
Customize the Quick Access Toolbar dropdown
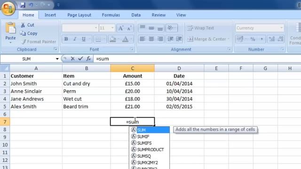[x=58, y=5]
